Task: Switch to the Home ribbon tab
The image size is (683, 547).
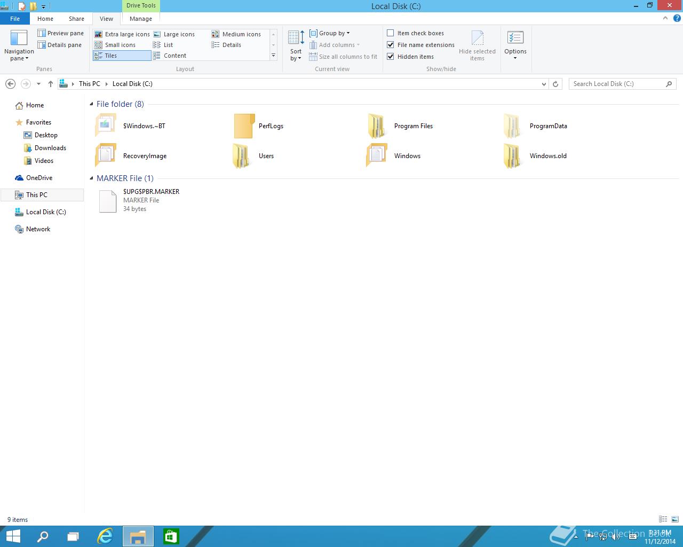Action: click(x=45, y=19)
